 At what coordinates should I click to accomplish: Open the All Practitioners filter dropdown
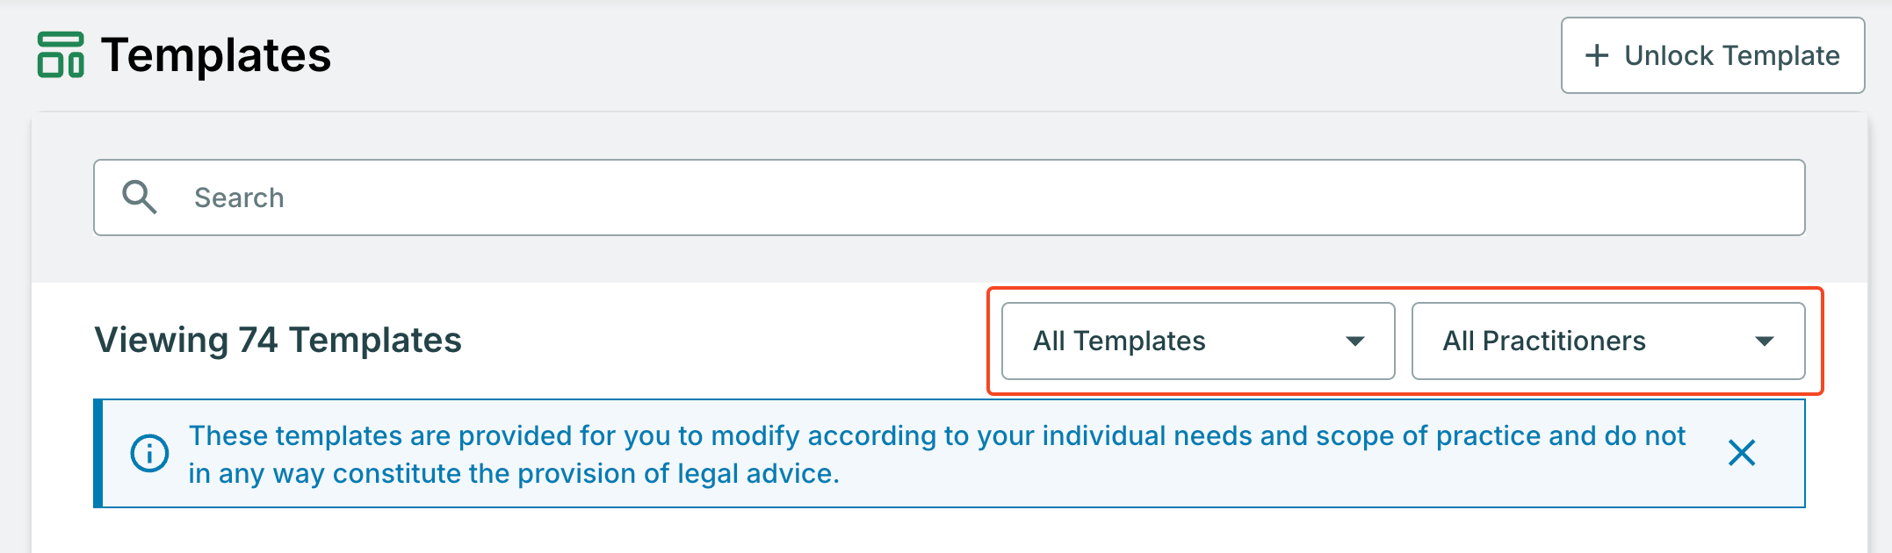coord(1607,341)
